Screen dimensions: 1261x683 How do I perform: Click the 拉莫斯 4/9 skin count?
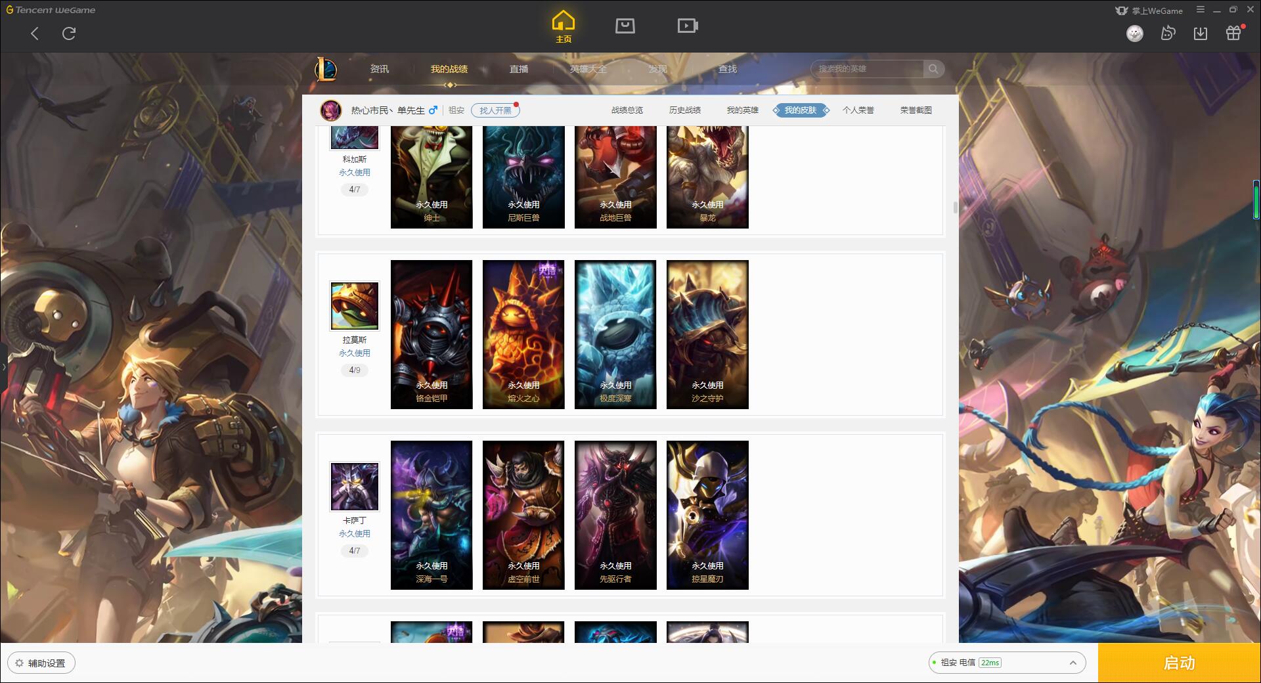pyautogui.click(x=355, y=370)
